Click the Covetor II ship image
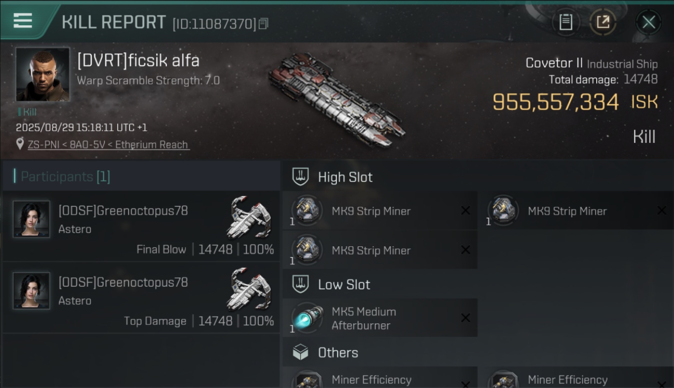 coord(336,99)
